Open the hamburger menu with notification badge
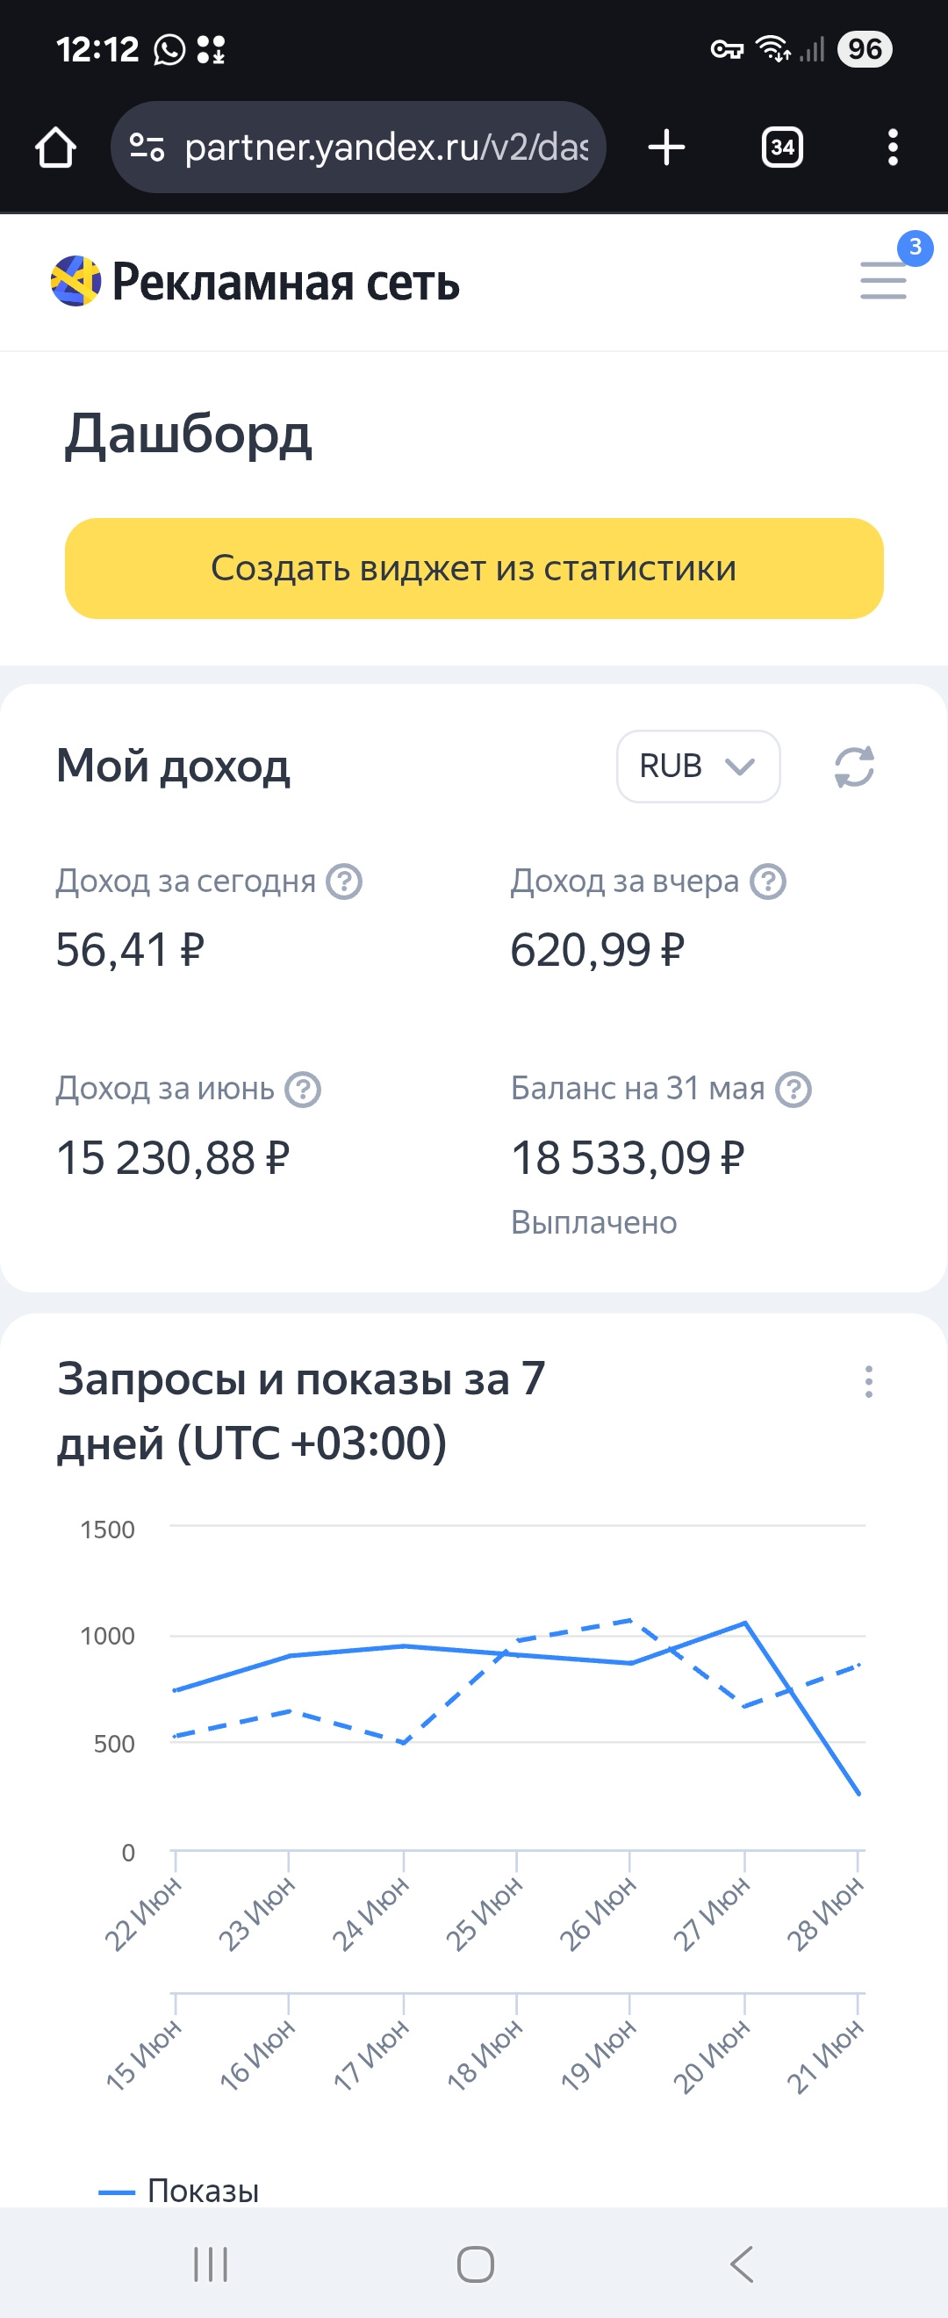The height and width of the screenshot is (2318, 948). 883,280
